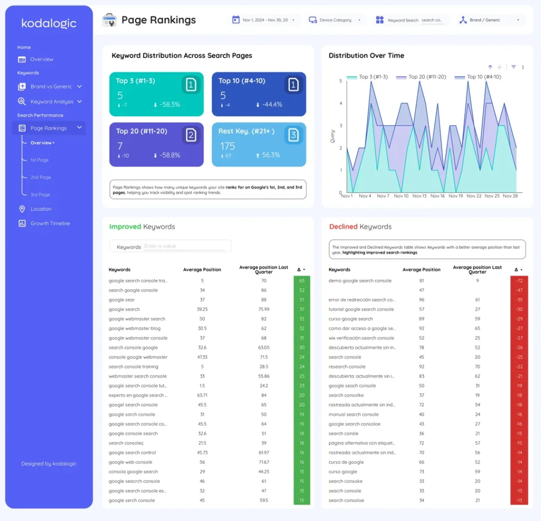541x521 pixels.
Task: Open the kodalogic logo link
Action: tap(48, 23)
